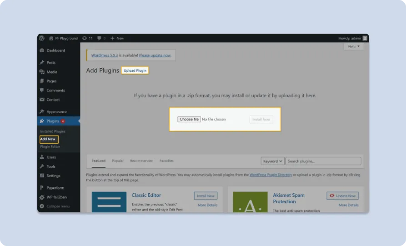Click the Install Now upload button

click(261, 120)
